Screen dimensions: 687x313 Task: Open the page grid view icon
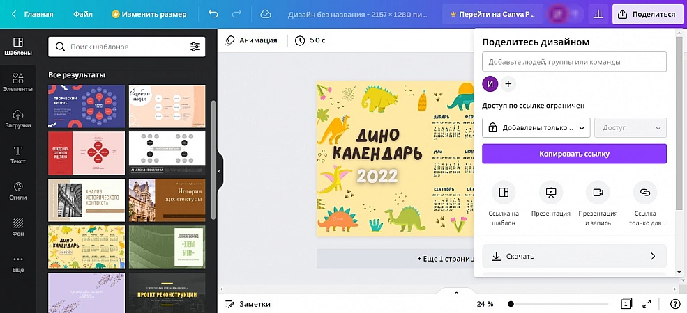pos(626,304)
